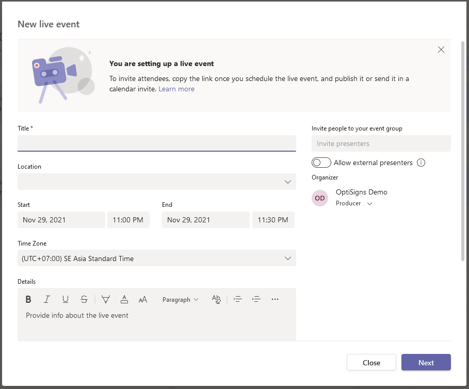
Task: Show more formatting options ellipsis
Action: click(275, 299)
